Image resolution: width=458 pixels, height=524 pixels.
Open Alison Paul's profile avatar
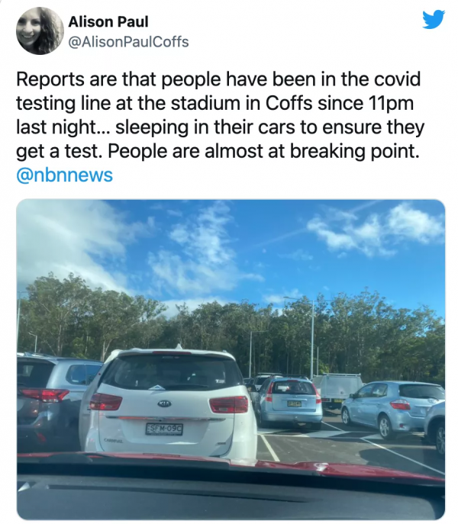click(40, 31)
